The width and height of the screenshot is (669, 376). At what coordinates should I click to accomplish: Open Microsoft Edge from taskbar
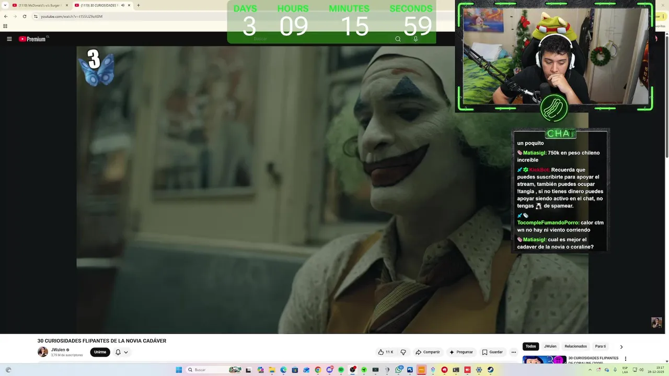coord(283,370)
